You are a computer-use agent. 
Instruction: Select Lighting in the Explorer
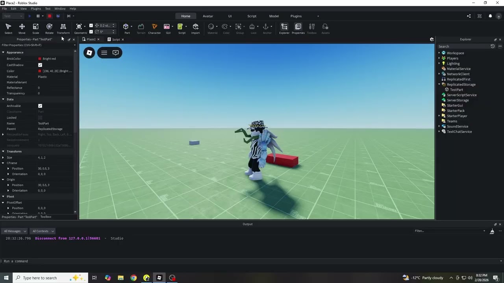click(x=453, y=64)
